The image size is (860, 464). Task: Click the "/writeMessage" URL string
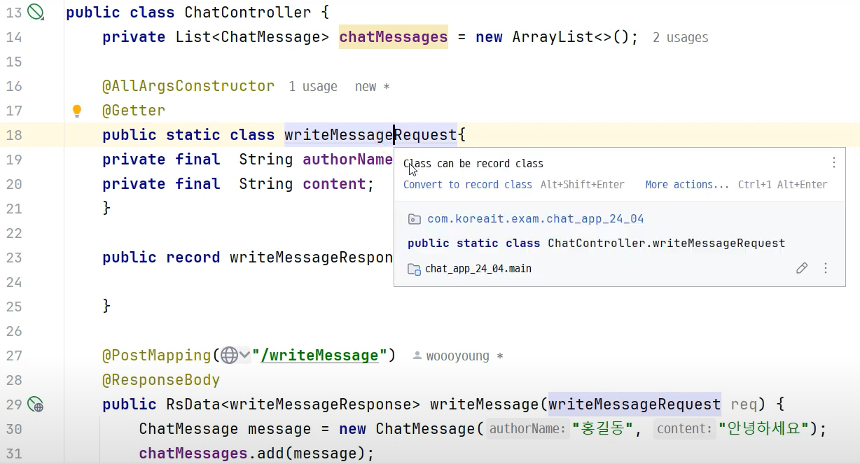(x=319, y=356)
